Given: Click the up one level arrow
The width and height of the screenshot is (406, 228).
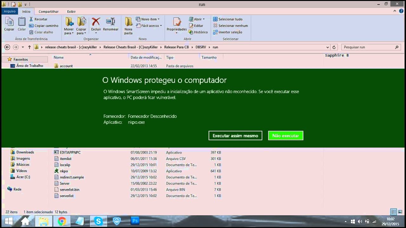Looking at the screenshot, I should click(29, 47).
